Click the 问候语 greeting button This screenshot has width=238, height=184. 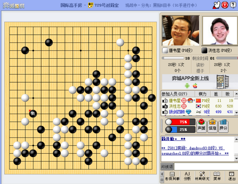point(167,167)
